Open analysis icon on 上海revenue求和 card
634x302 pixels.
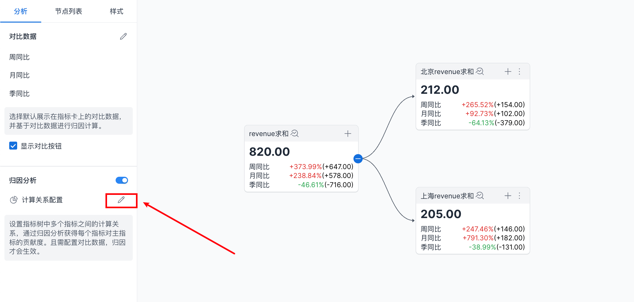pyautogui.click(x=480, y=196)
